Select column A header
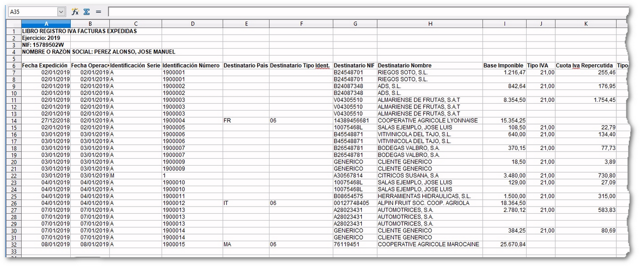 point(46,24)
